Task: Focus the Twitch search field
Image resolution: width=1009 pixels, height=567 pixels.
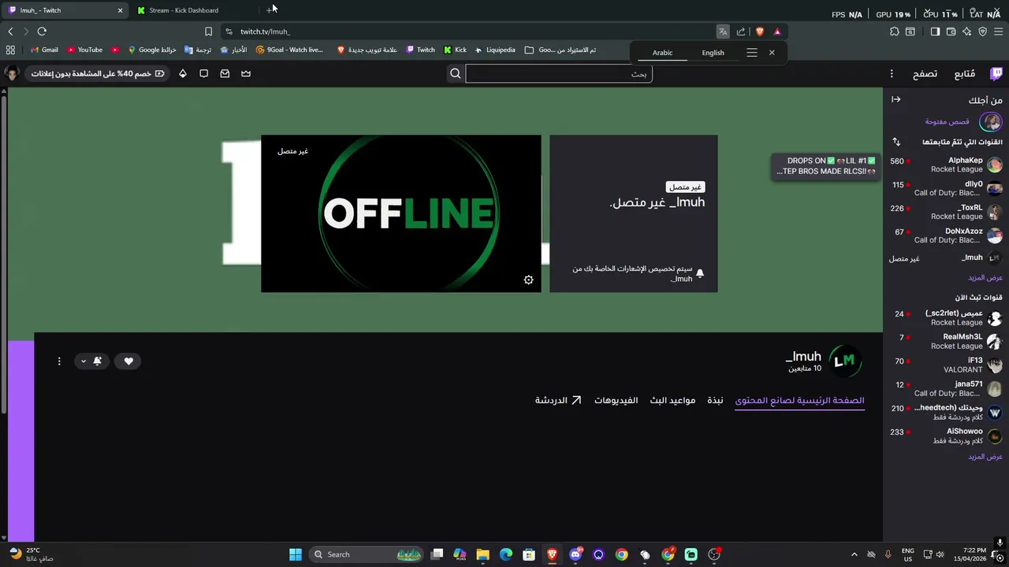Action: pos(559,73)
